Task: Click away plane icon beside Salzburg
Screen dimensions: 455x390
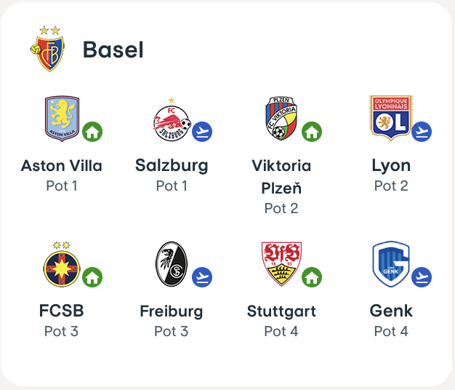Action: point(202,132)
